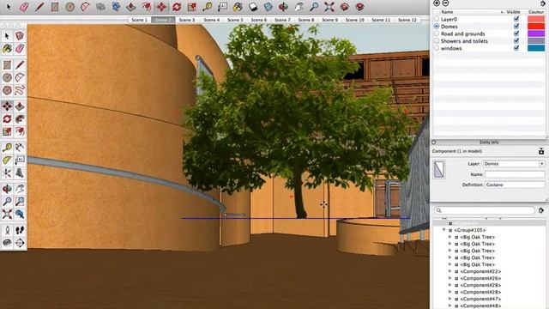Hide the Road and grounds layer
Screen dimensions: 549x309
[516, 33]
